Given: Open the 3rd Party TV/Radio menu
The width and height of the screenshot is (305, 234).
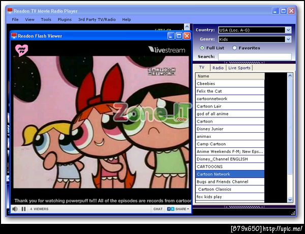Looking at the screenshot, I should 97,20.
